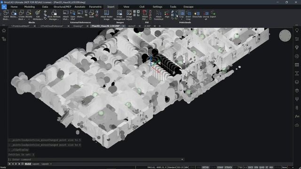
Task: Toggle ORTHO in the status bar
Action: (x=205, y=167)
